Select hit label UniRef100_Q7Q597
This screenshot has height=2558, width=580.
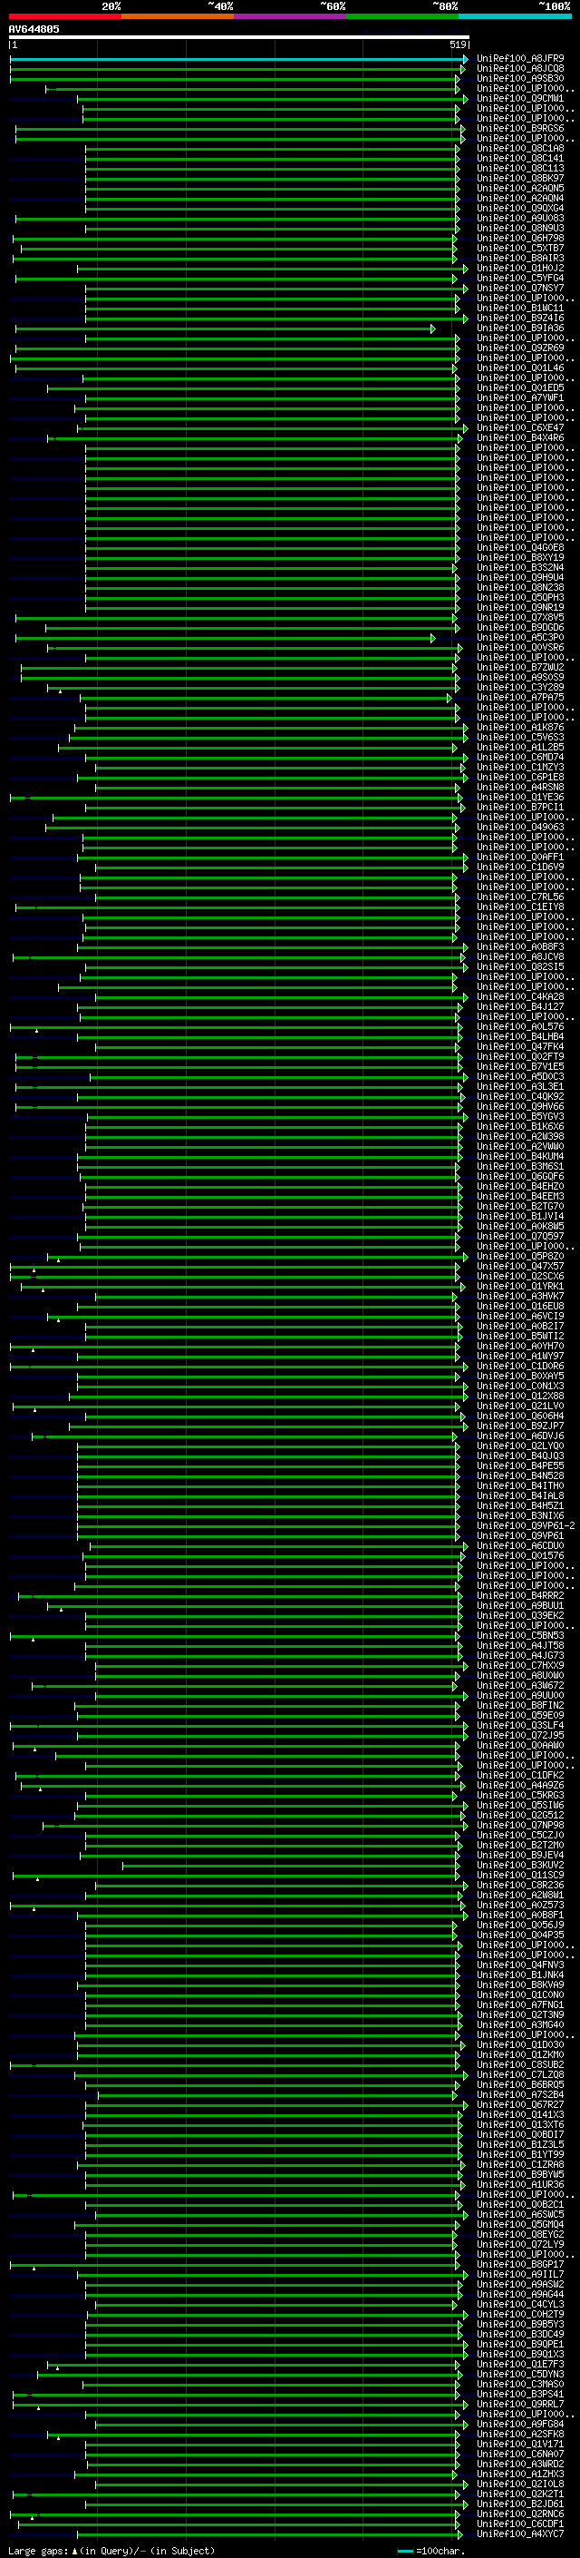[x=520, y=1236]
